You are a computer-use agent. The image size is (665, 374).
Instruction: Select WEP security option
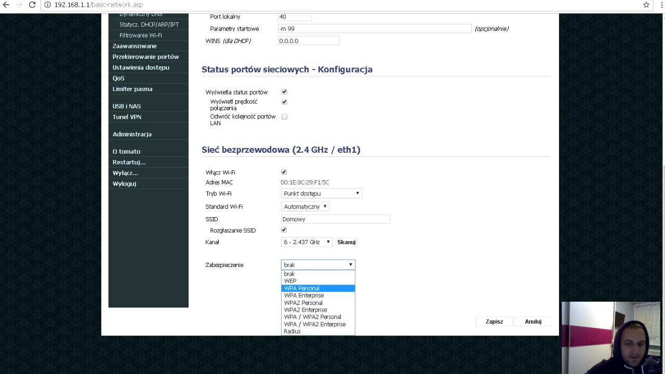pyautogui.click(x=318, y=281)
